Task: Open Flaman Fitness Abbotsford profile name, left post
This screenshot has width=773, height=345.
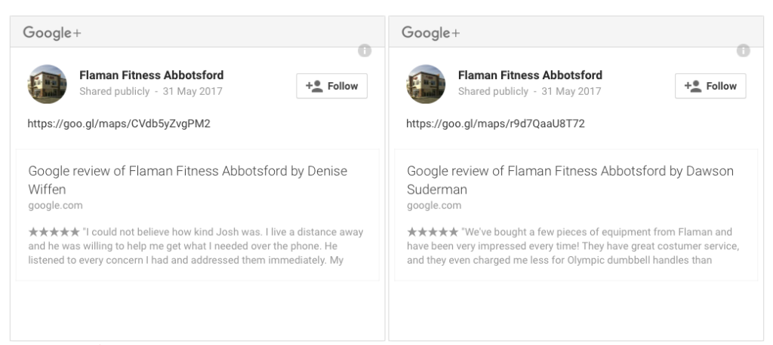Action: coord(151,75)
